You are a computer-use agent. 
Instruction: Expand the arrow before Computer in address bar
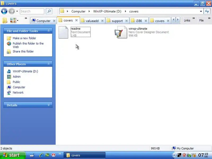click(x=68, y=11)
